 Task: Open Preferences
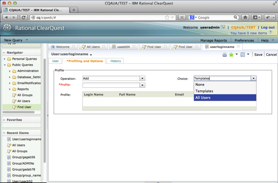click(244, 40)
